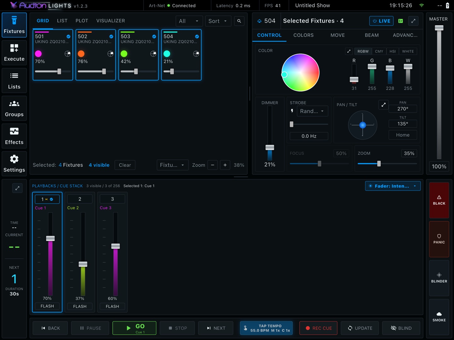Expand the Pan / Tilt control

coord(384,105)
